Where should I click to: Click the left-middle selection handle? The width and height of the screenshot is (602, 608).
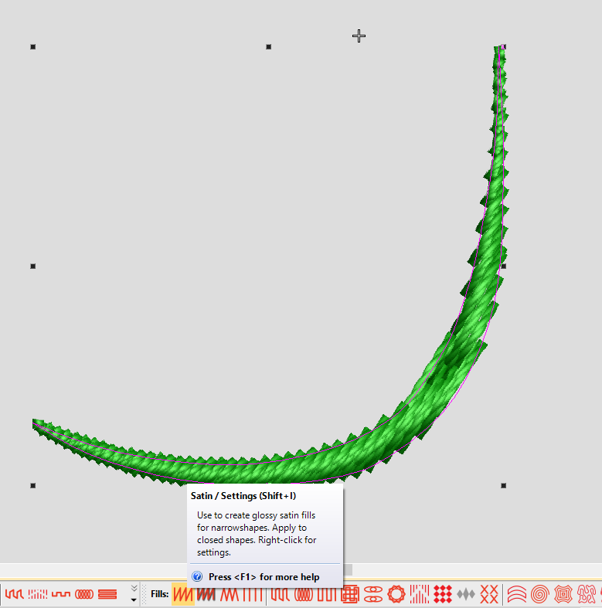(x=33, y=267)
